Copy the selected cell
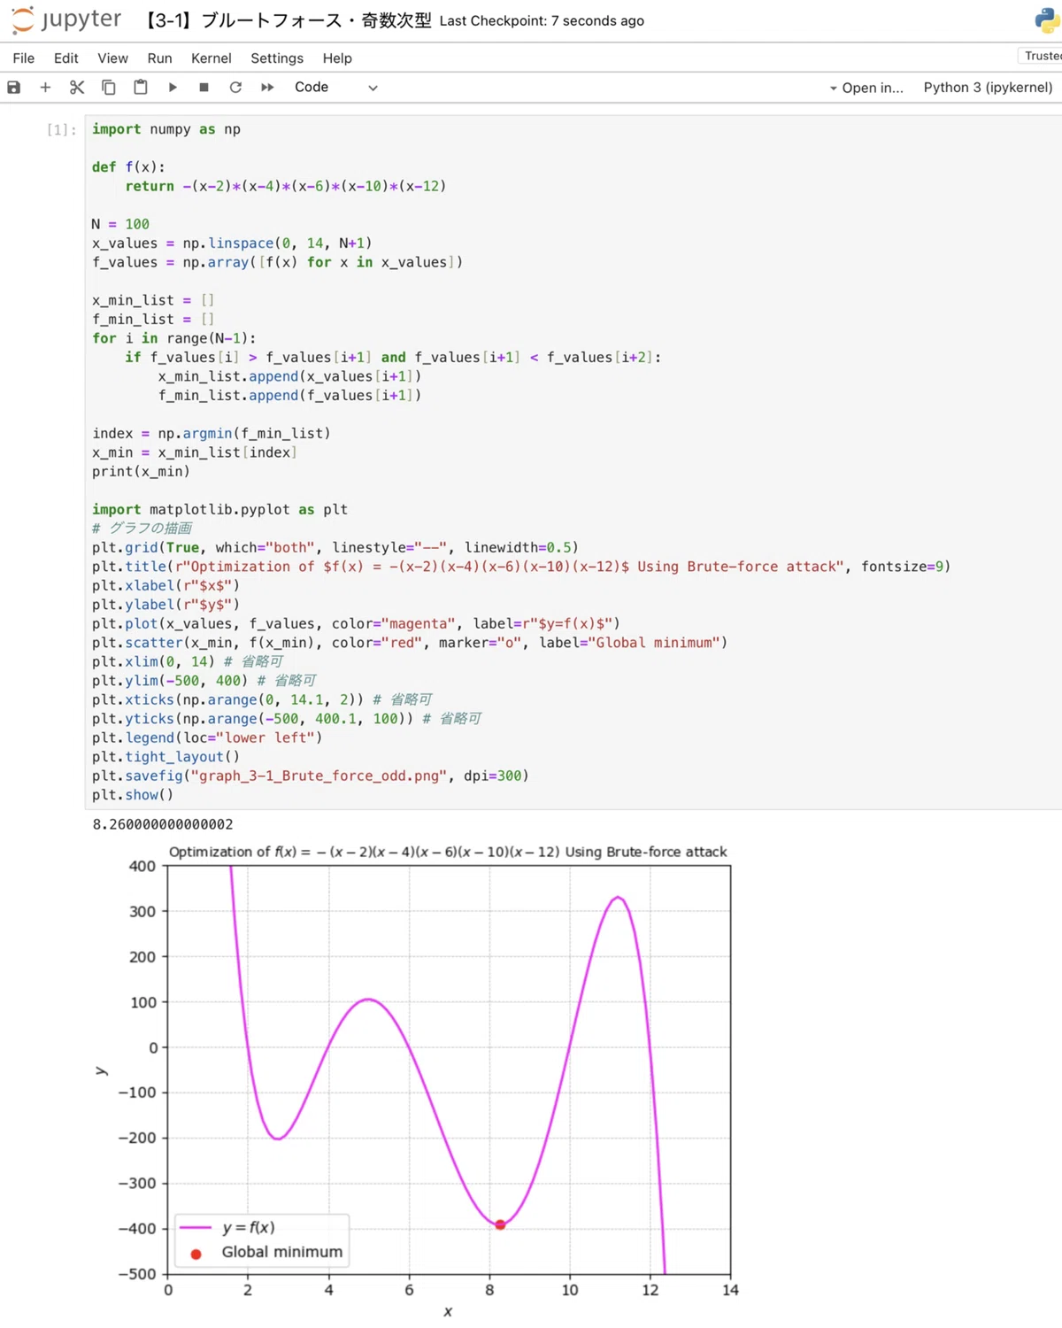Image resolution: width=1062 pixels, height=1328 pixels. point(109,87)
